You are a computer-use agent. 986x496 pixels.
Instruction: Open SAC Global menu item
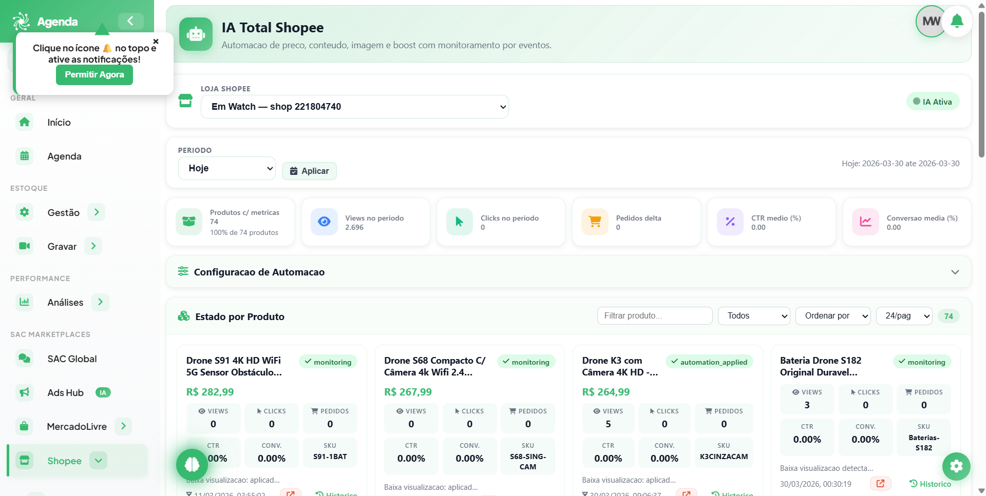[72, 359]
